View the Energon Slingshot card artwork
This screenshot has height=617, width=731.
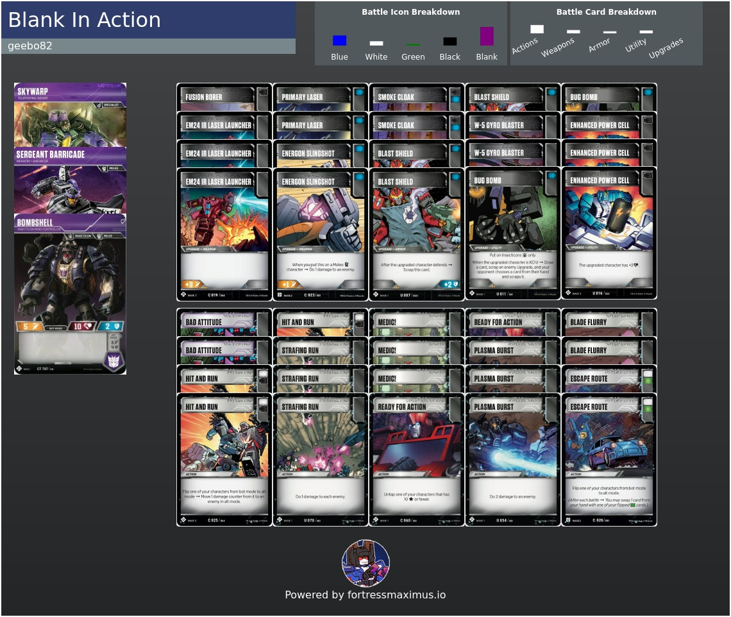(x=320, y=217)
